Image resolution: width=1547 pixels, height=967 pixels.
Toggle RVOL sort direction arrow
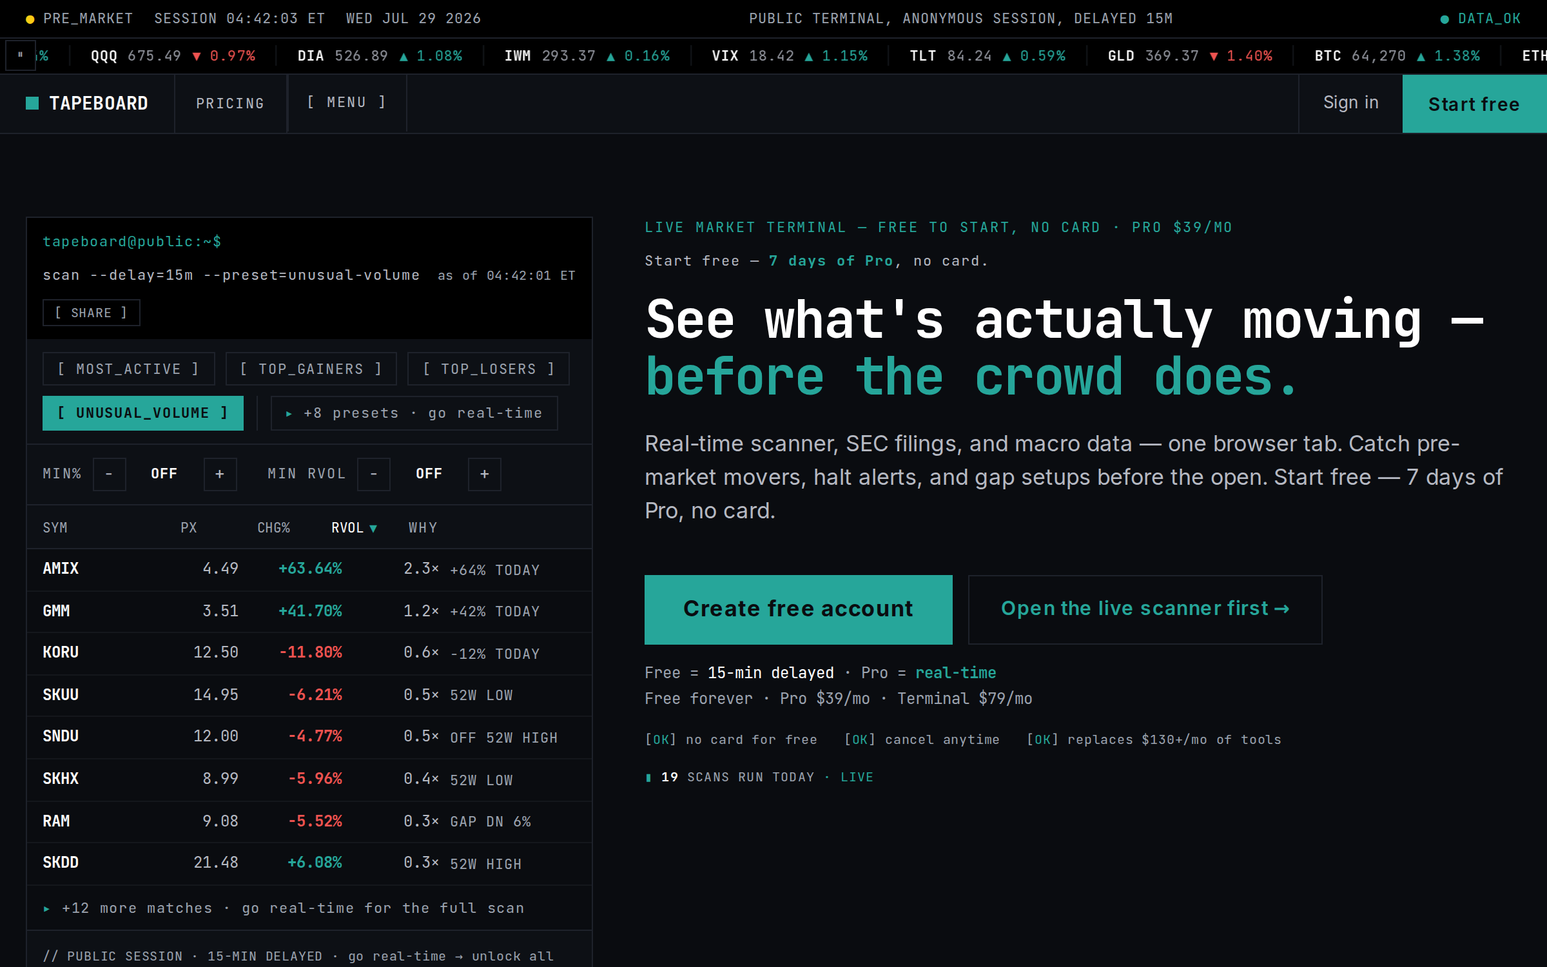373,529
